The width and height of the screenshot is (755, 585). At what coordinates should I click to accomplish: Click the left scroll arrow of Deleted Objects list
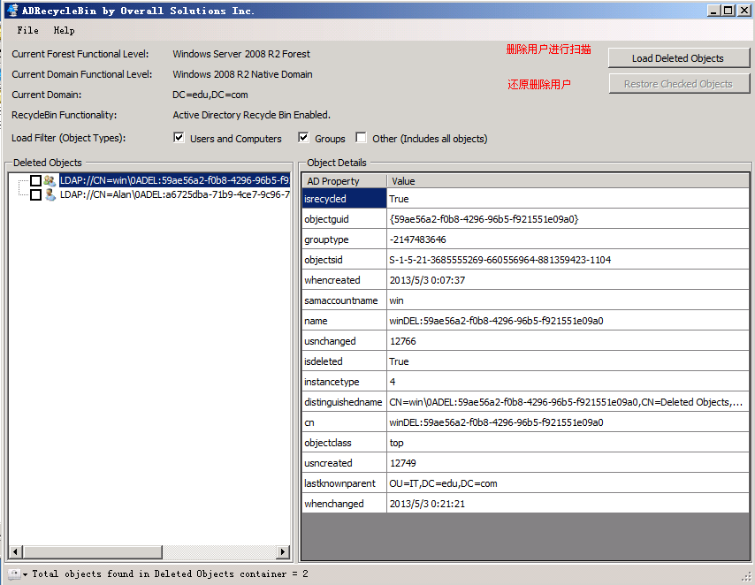(x=15, y=551)
